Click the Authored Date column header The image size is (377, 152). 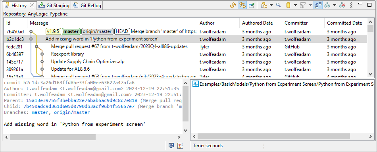pos(261,23)
